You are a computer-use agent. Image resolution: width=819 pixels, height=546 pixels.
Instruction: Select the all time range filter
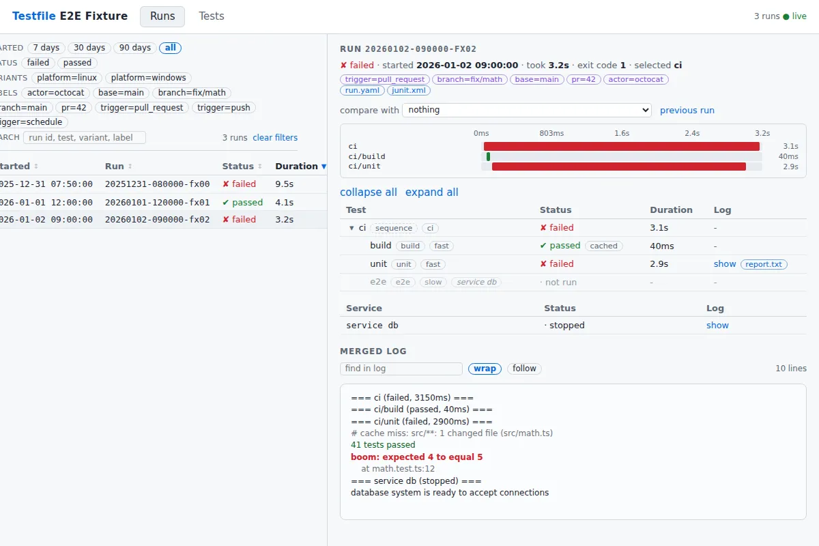(x=171, y=48)
